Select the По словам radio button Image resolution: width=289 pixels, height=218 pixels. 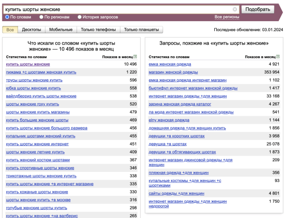[x=7, y=17]
